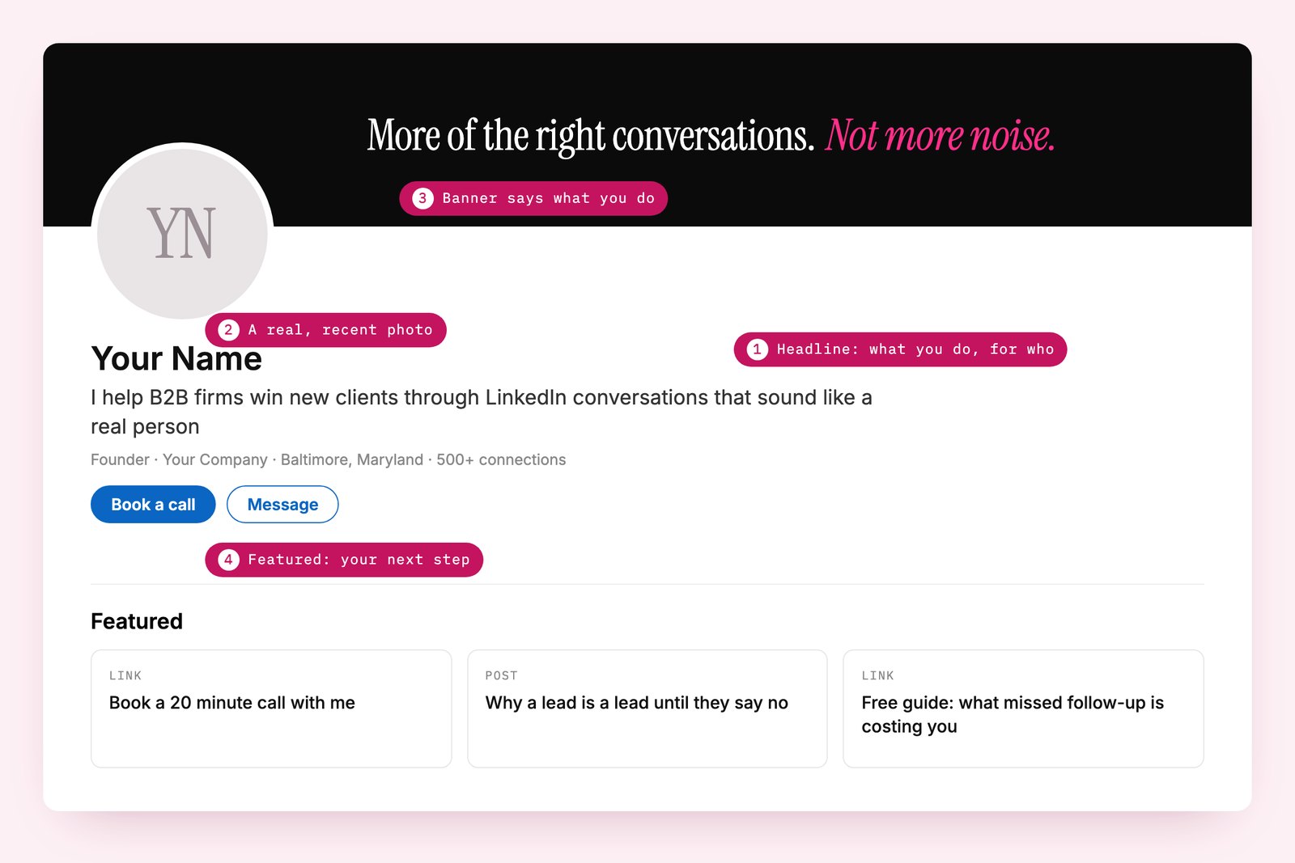Screen dimensions: 1295x863
Task: Open the Book a 20 minute call card
Action: point(271,709)
